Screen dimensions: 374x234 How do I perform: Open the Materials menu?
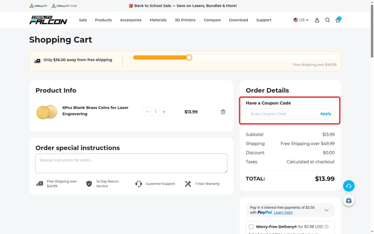tap(158, 20)
